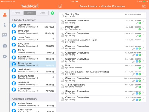149x112 pixels.
Task: Sort list by Grade tab
Action: 43,13
